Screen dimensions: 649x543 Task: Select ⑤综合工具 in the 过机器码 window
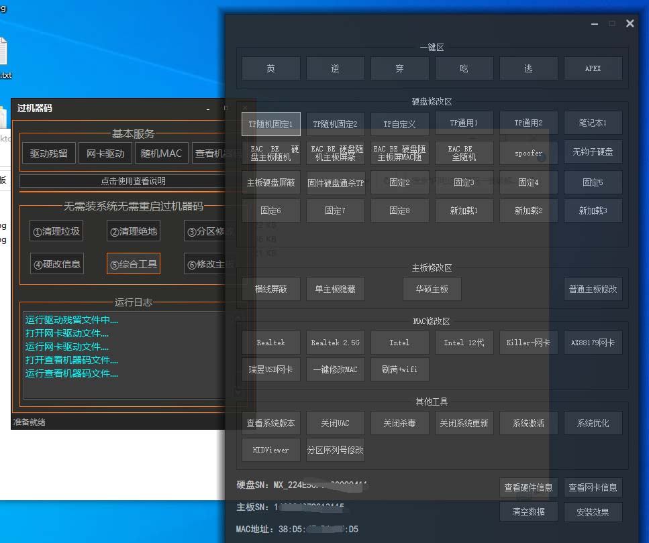click(x=133, y=263)
